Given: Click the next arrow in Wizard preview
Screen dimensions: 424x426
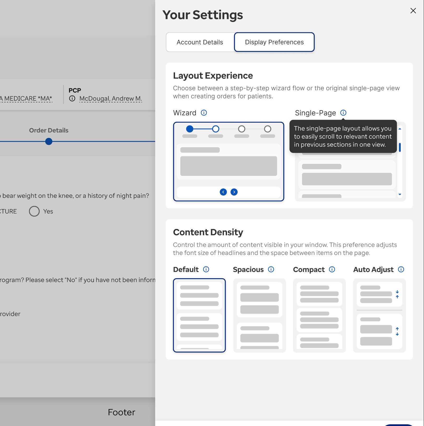Looking at the screenshot, I should (234, 192).
